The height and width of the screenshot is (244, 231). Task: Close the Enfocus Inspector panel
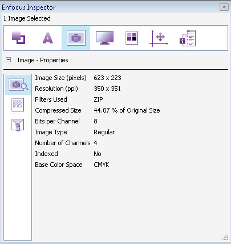(224, 7)
